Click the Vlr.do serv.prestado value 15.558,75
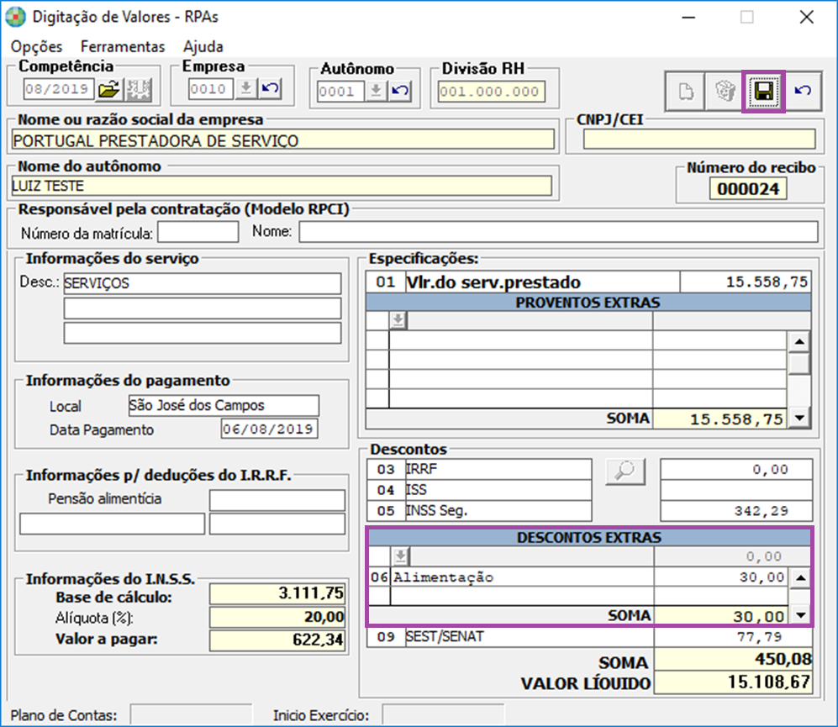This screenshot has width=838, height=727. tap(745, 282)
